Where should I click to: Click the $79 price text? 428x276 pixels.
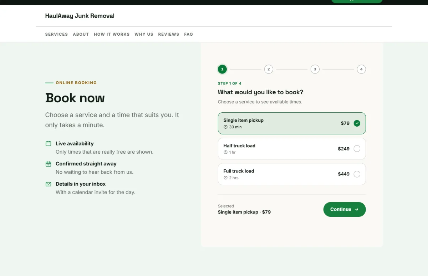[345, 123]
